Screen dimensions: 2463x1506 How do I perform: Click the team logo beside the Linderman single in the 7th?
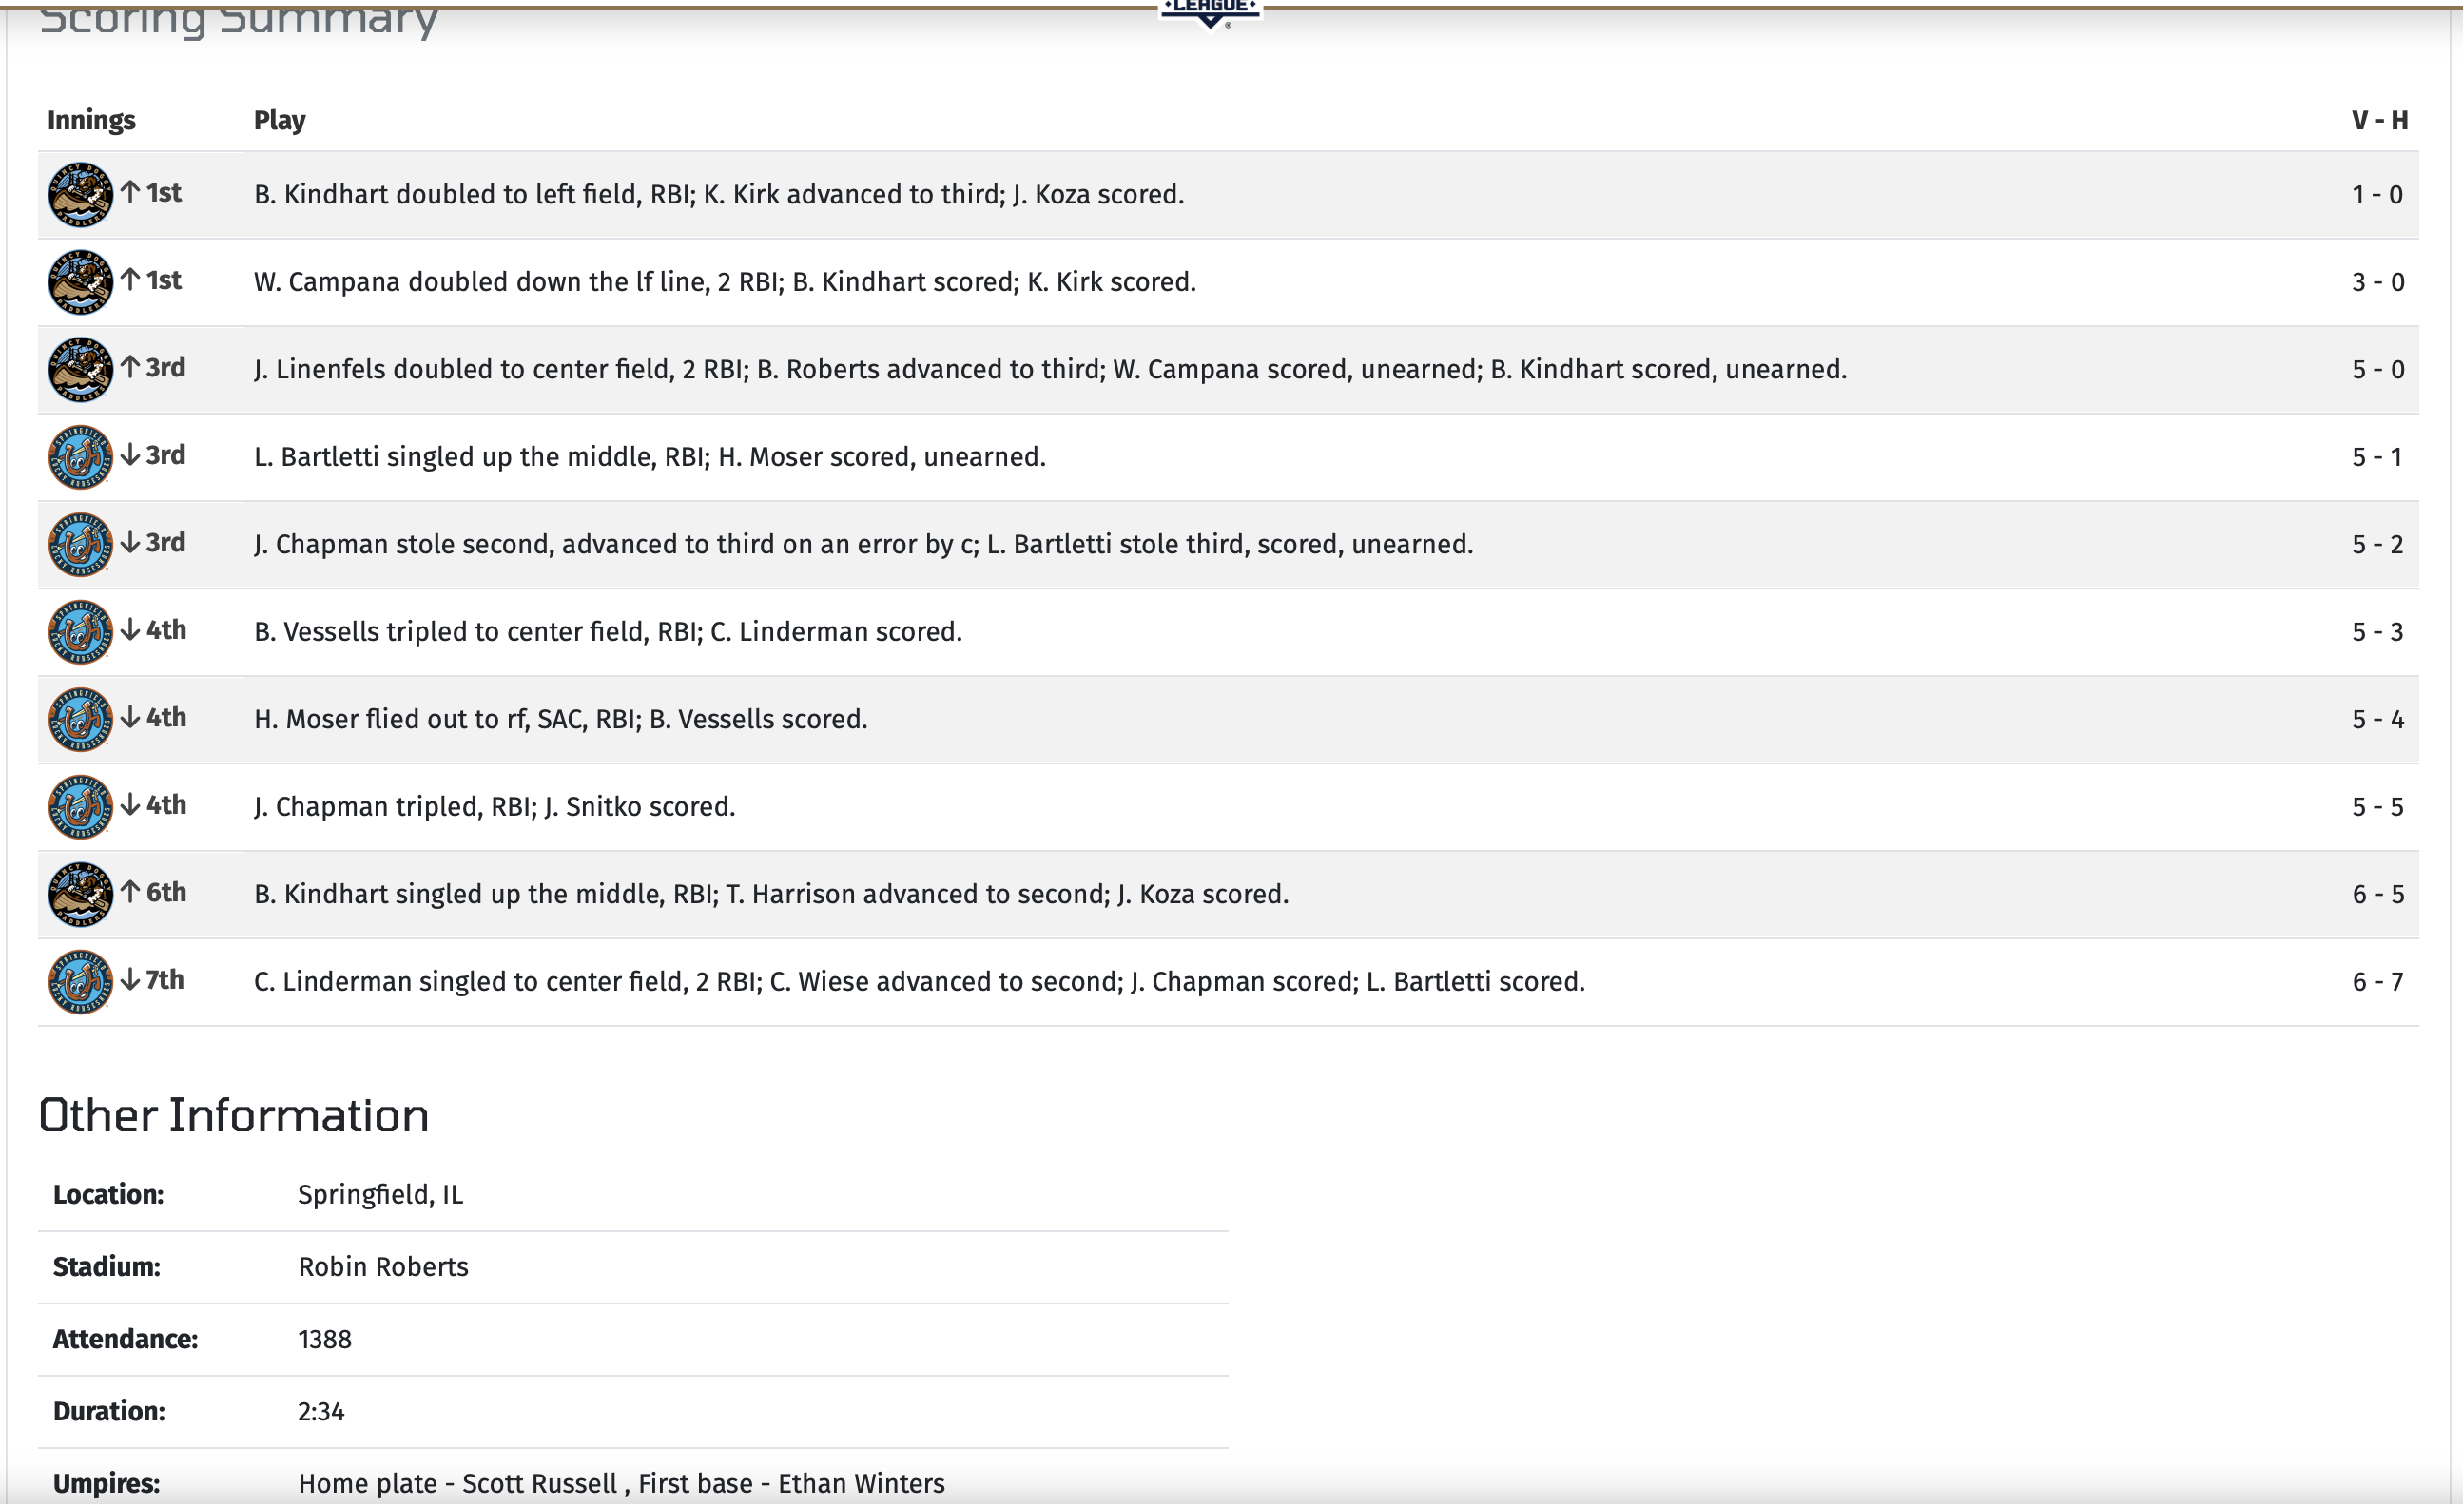click(80, 982)
